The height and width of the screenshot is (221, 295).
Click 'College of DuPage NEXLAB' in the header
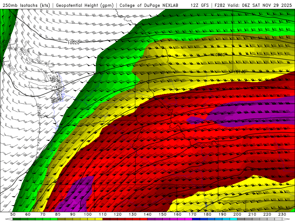click(149, 5)
